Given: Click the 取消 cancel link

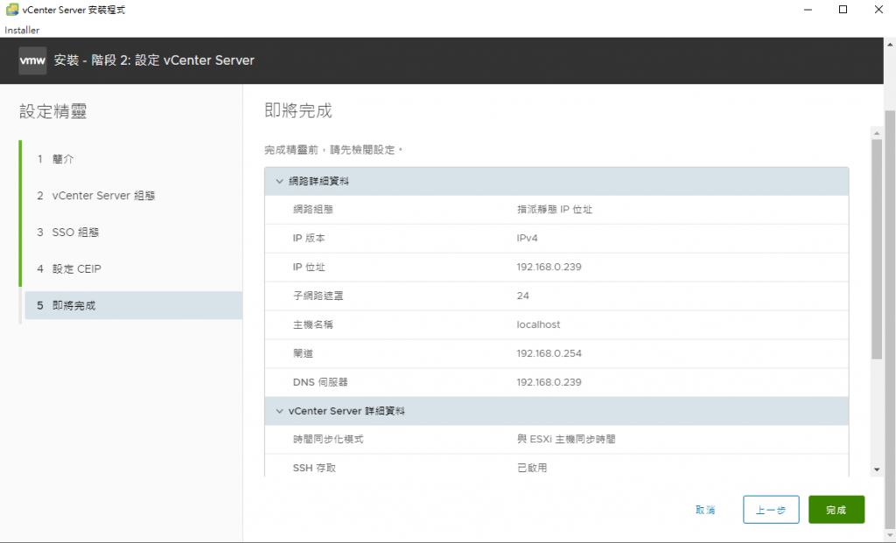Looking at the screenshot, I should (705, 510).
